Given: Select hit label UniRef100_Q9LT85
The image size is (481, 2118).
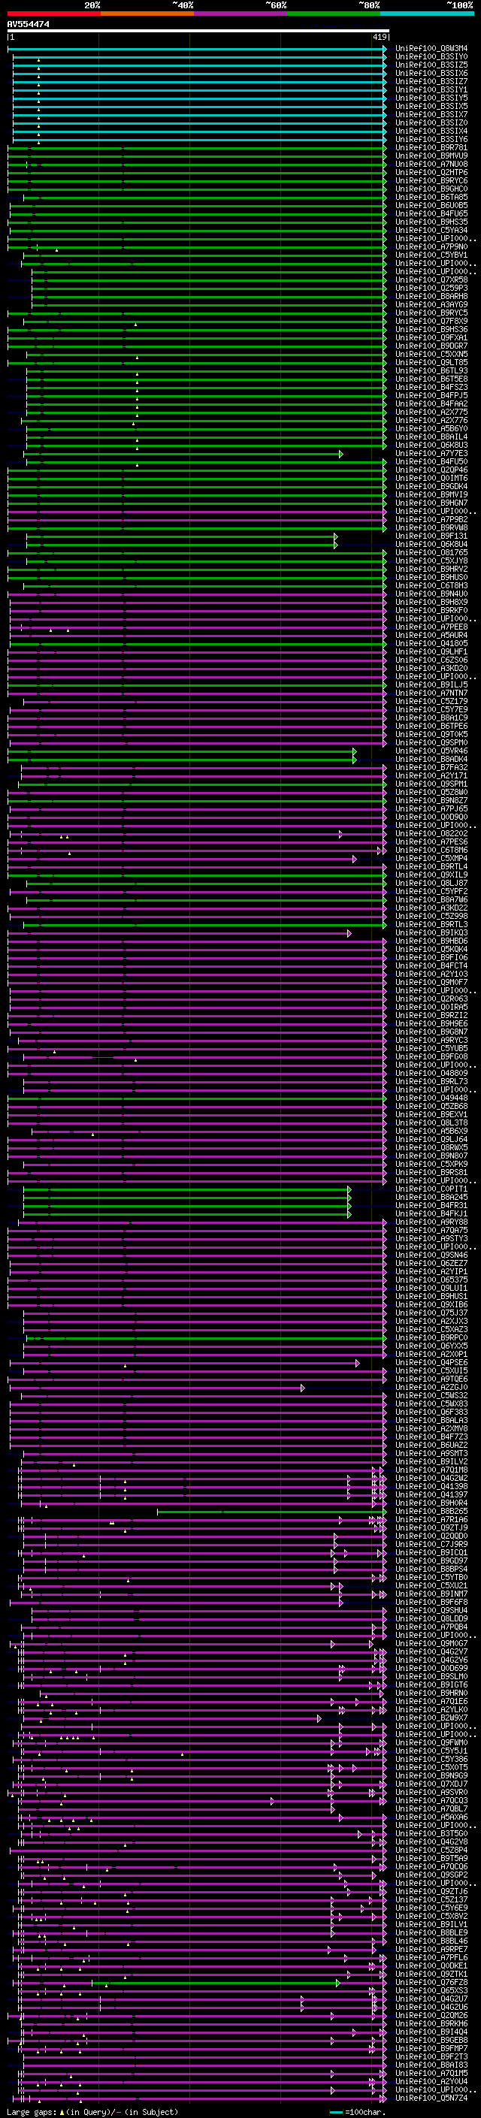Looking at the screenshot, I should pyautogui.click(x=431, y=362).
